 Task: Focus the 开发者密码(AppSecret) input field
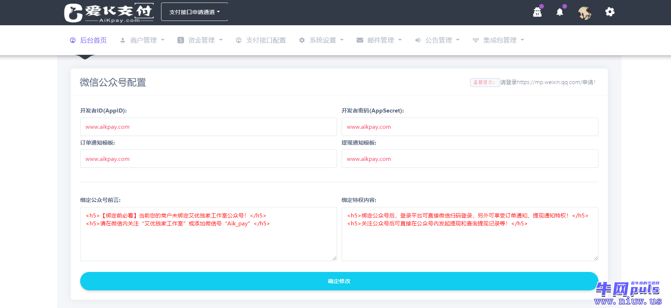tap(470, 127)
